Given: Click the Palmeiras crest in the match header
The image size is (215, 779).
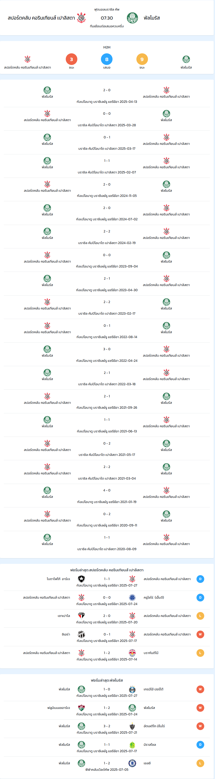Looking at the screenshot, I should pos(132,18).
